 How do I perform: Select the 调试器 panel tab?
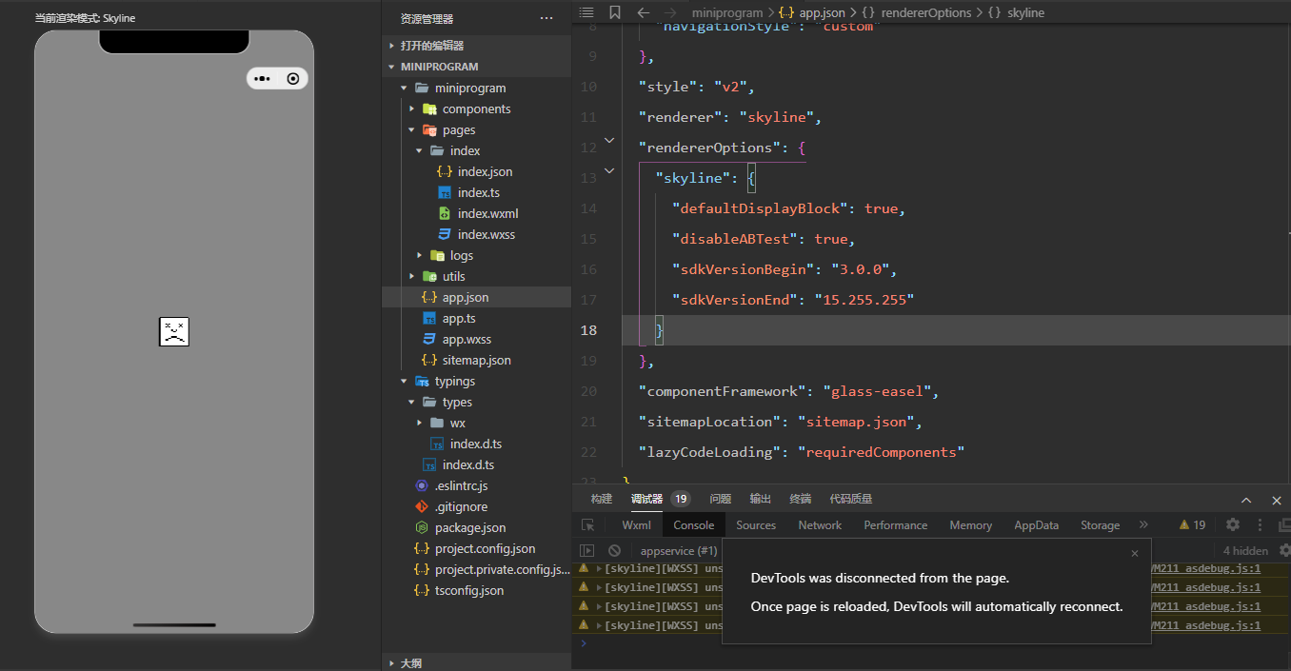coord(646,499)
